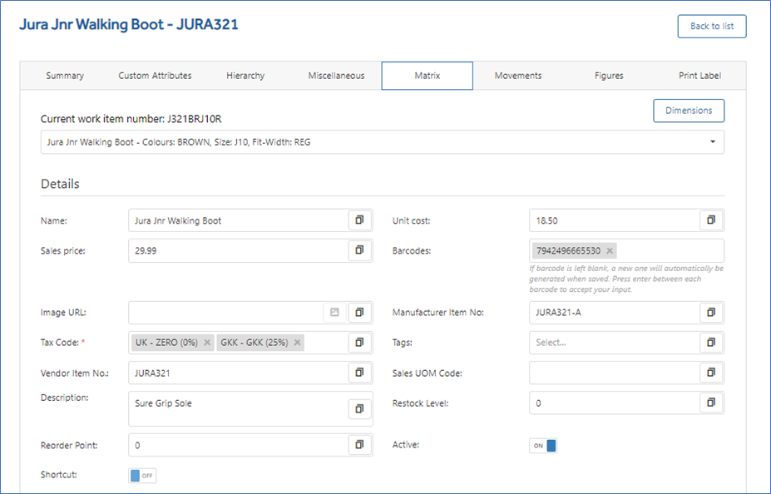Go to the Hierarchy tab
This screenshot has width=771, height=494.
coord(245,76)
